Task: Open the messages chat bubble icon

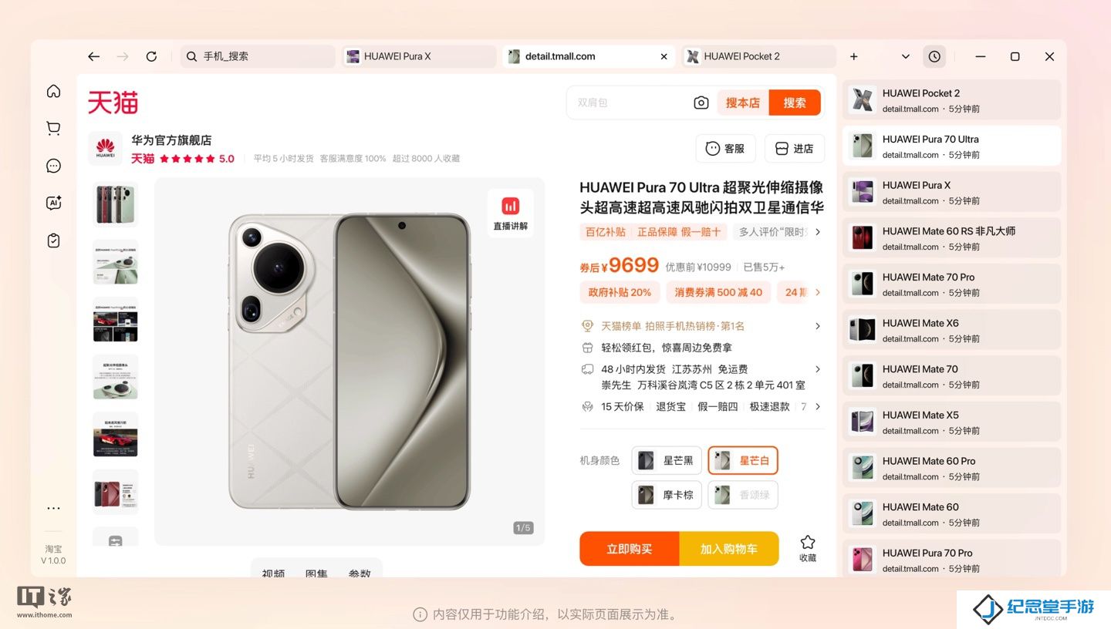Action: coord(53,166)
